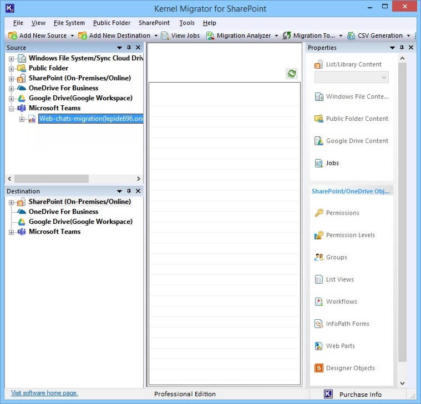Screen dimensions: 421x404
Task: Click the Public Folder icon in Source tree
Action: click(x=22, y=68)
